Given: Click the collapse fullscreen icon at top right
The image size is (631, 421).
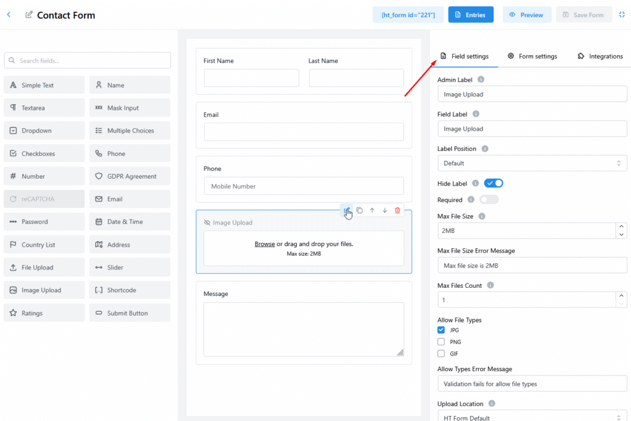Looking at the screenshot, I should click(622, 15).
